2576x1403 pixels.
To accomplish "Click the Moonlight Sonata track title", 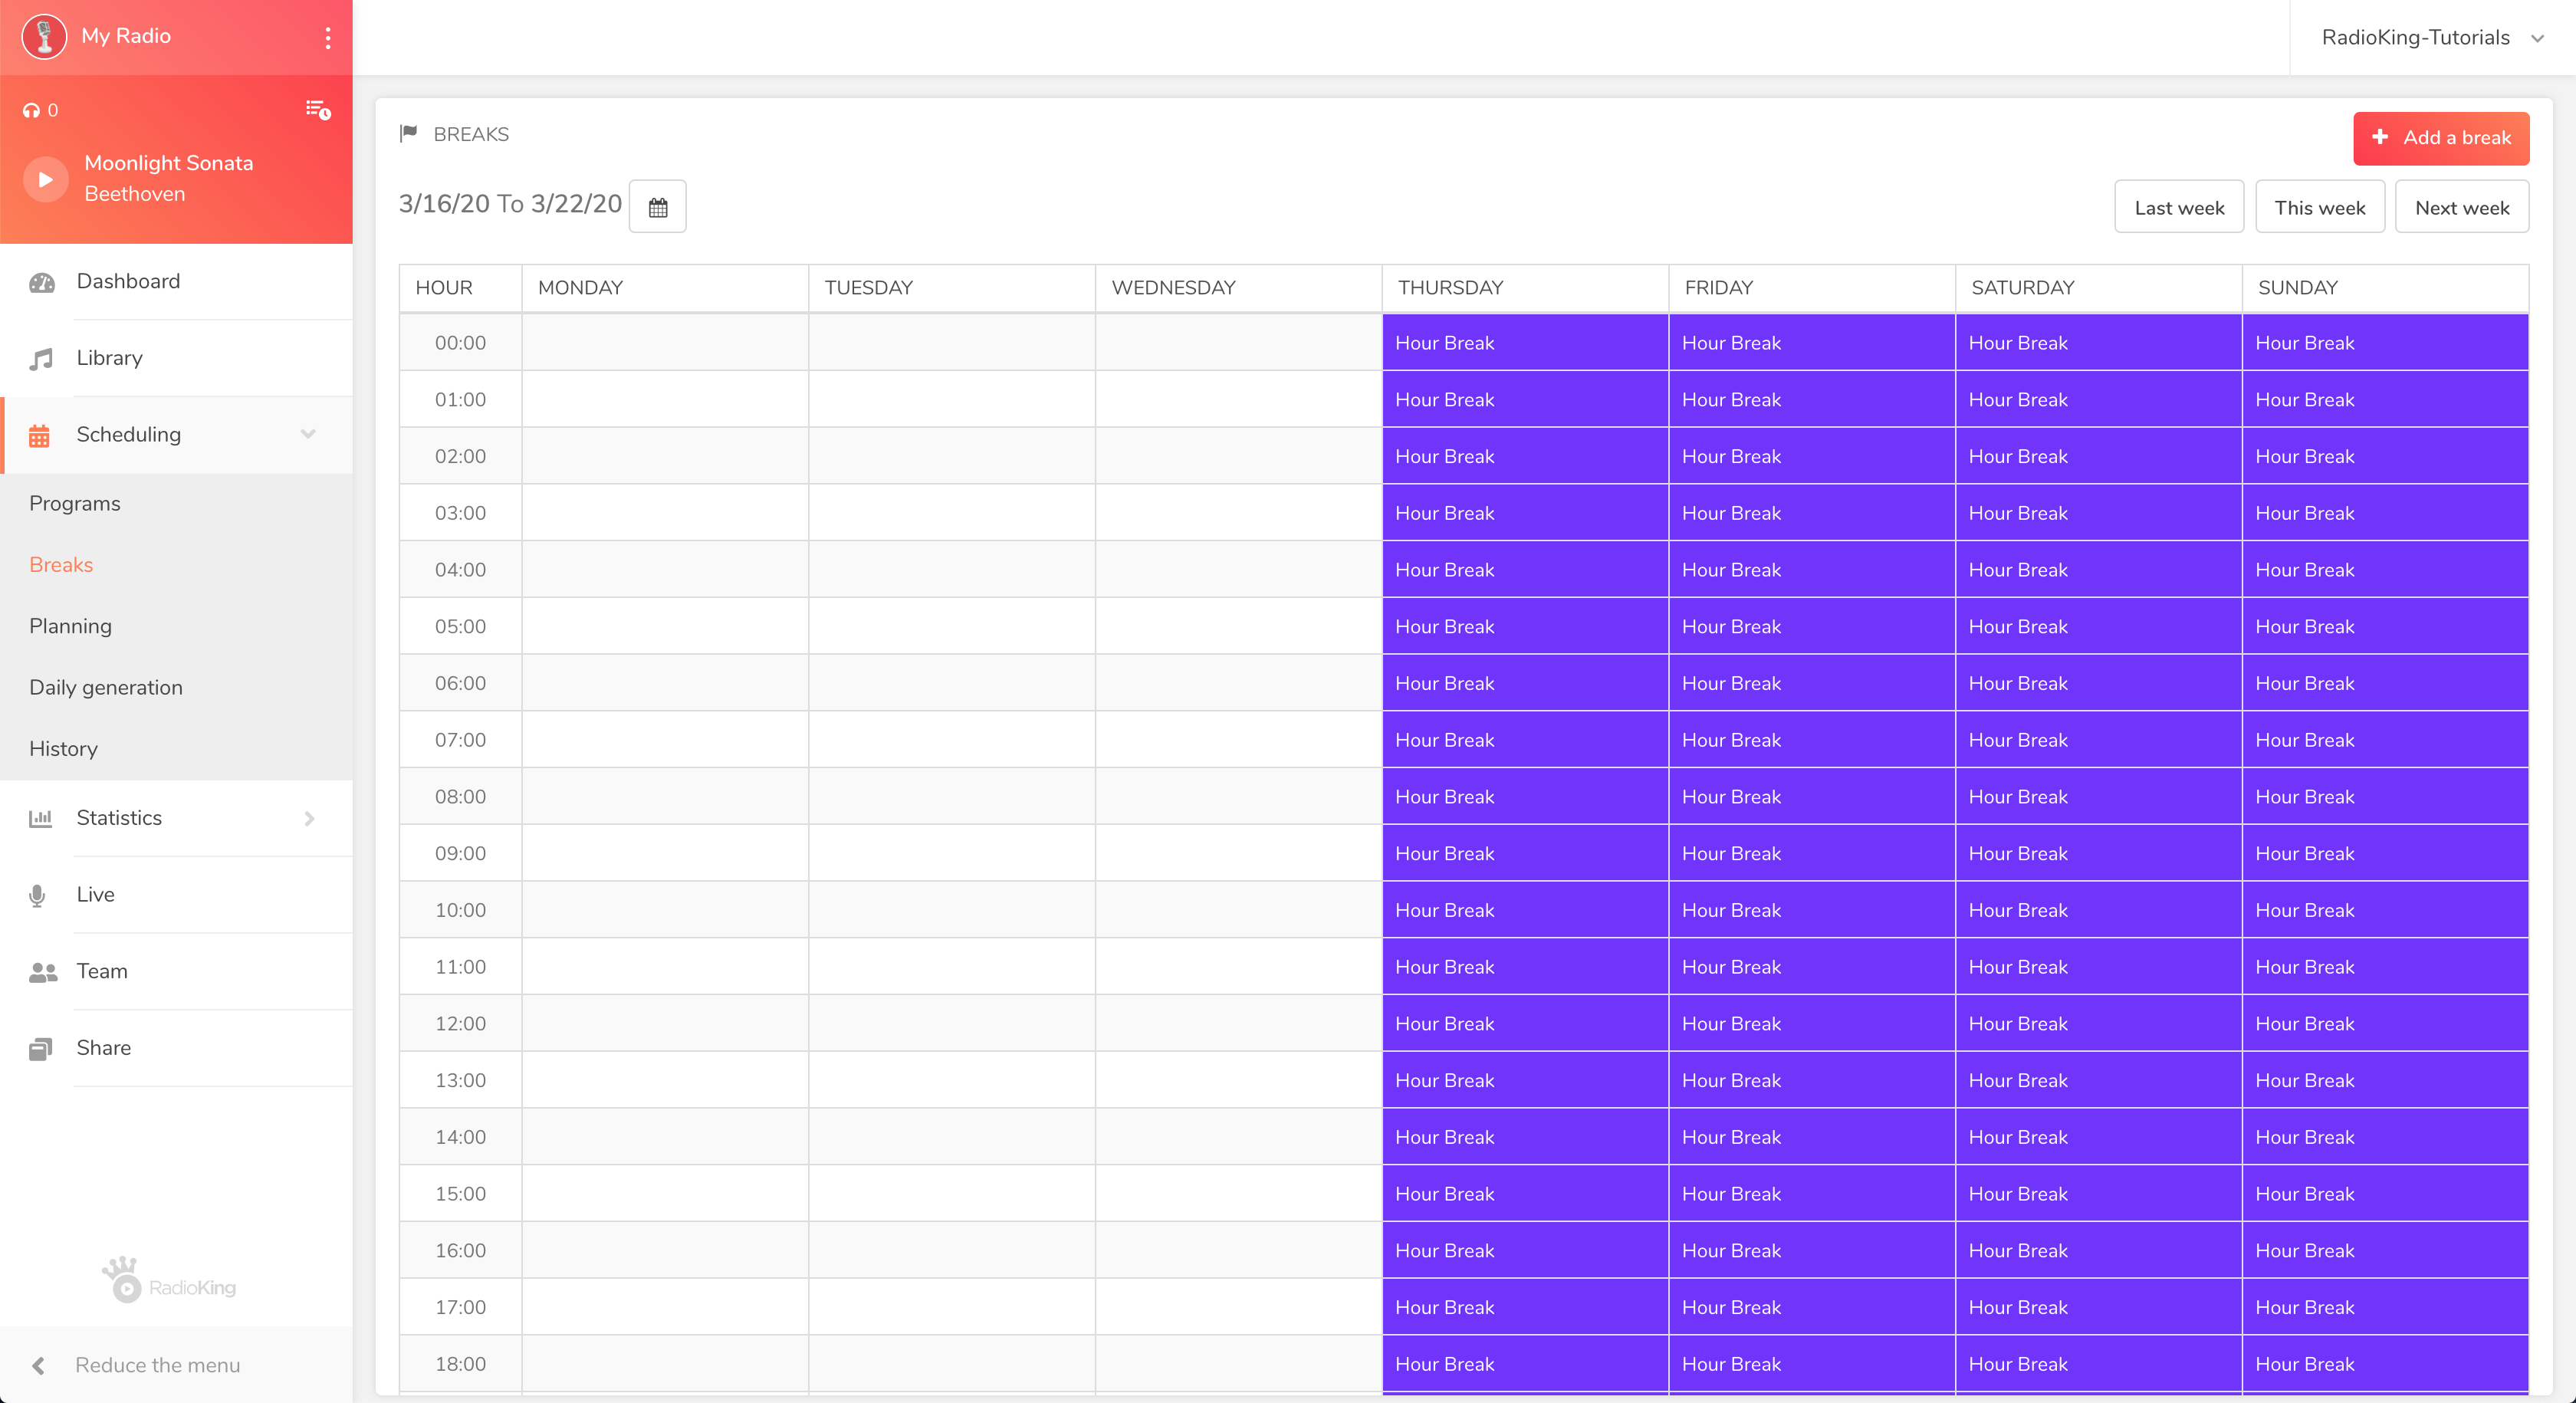I will (168, 163).
